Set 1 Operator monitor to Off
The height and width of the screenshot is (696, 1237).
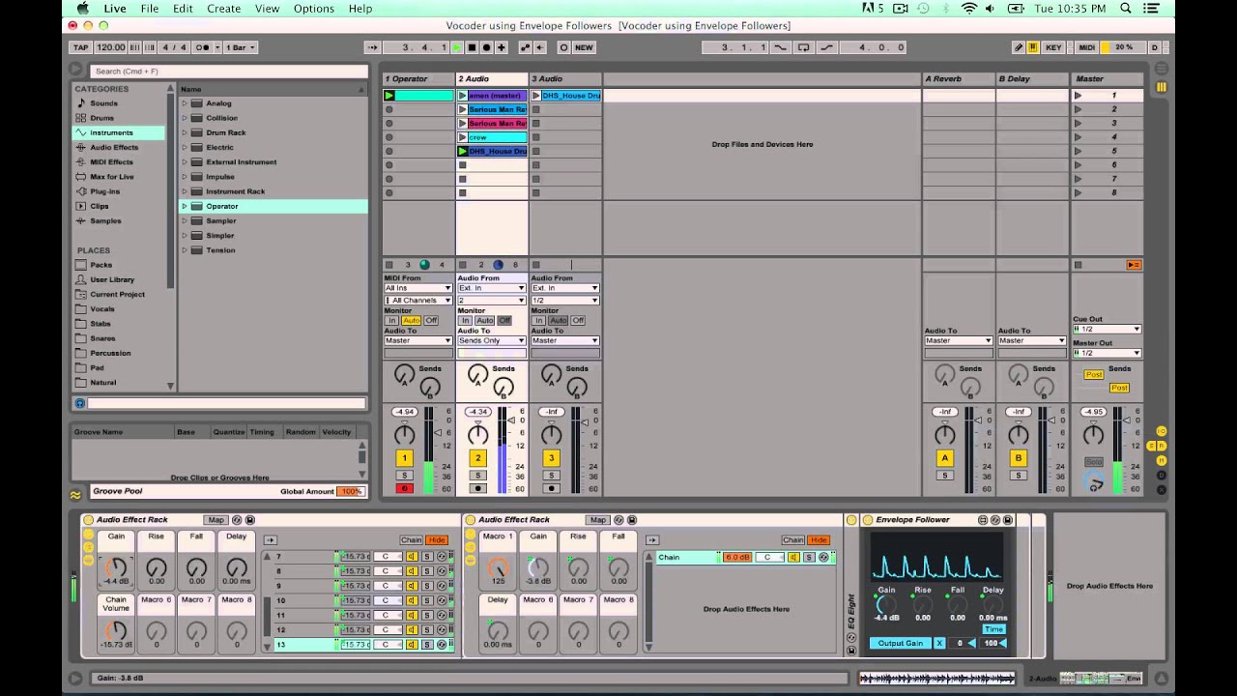[431, 320]
